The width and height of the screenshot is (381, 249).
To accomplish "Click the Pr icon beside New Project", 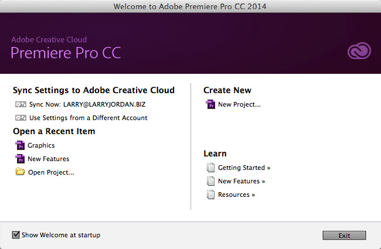I will tap(210, 104).
